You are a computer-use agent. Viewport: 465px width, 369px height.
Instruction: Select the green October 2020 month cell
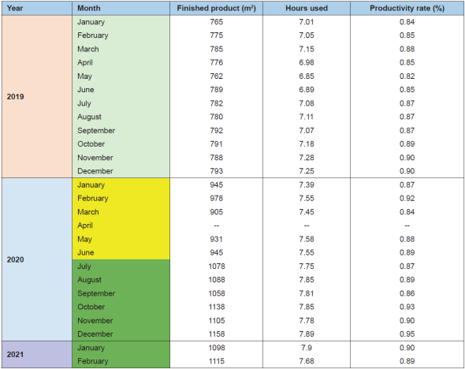point(121,307)
